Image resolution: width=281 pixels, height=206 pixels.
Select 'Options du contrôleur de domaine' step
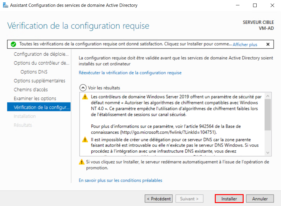coord(41,63)
